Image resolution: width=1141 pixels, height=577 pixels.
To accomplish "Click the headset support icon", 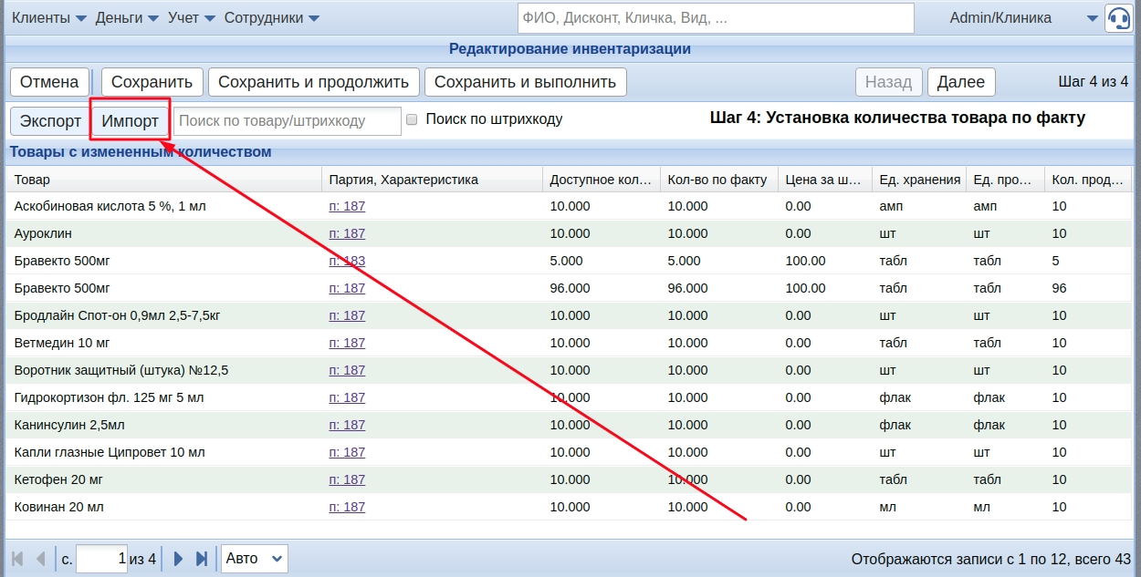I will point(1118,18).
